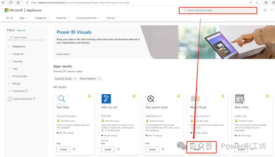This screenshot has height=157, width=275.
Task: Show info icon next to Copilot extensions
Action: point(34,99)
